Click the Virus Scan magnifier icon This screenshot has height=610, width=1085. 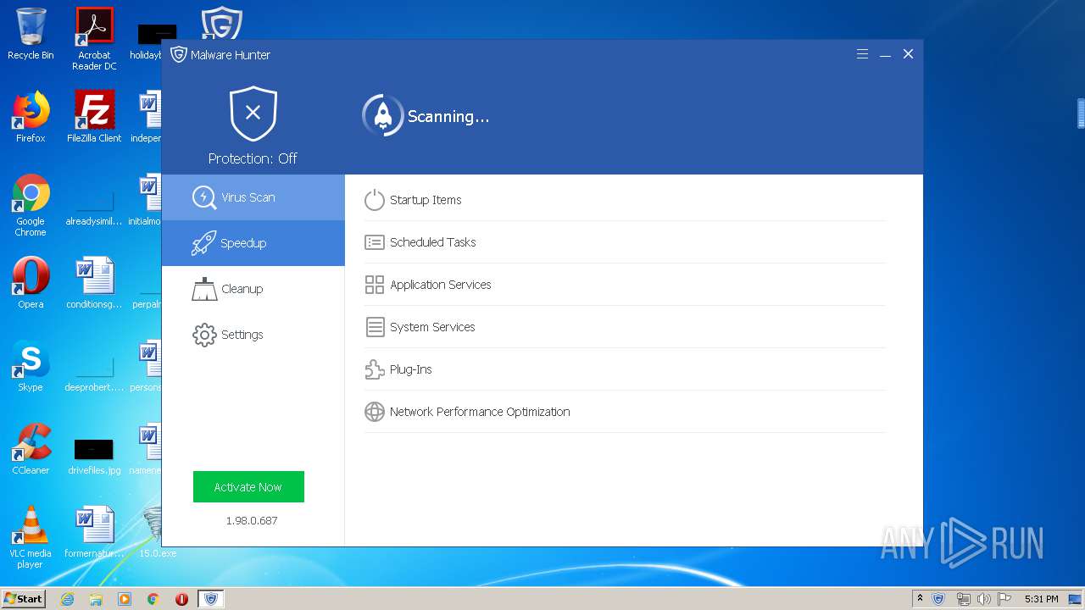click(204, 197)
